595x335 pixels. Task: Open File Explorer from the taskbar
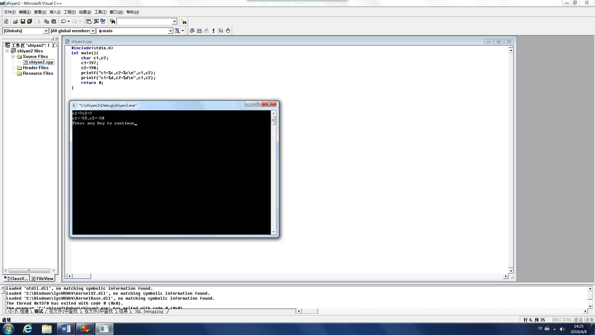[47, 329]
